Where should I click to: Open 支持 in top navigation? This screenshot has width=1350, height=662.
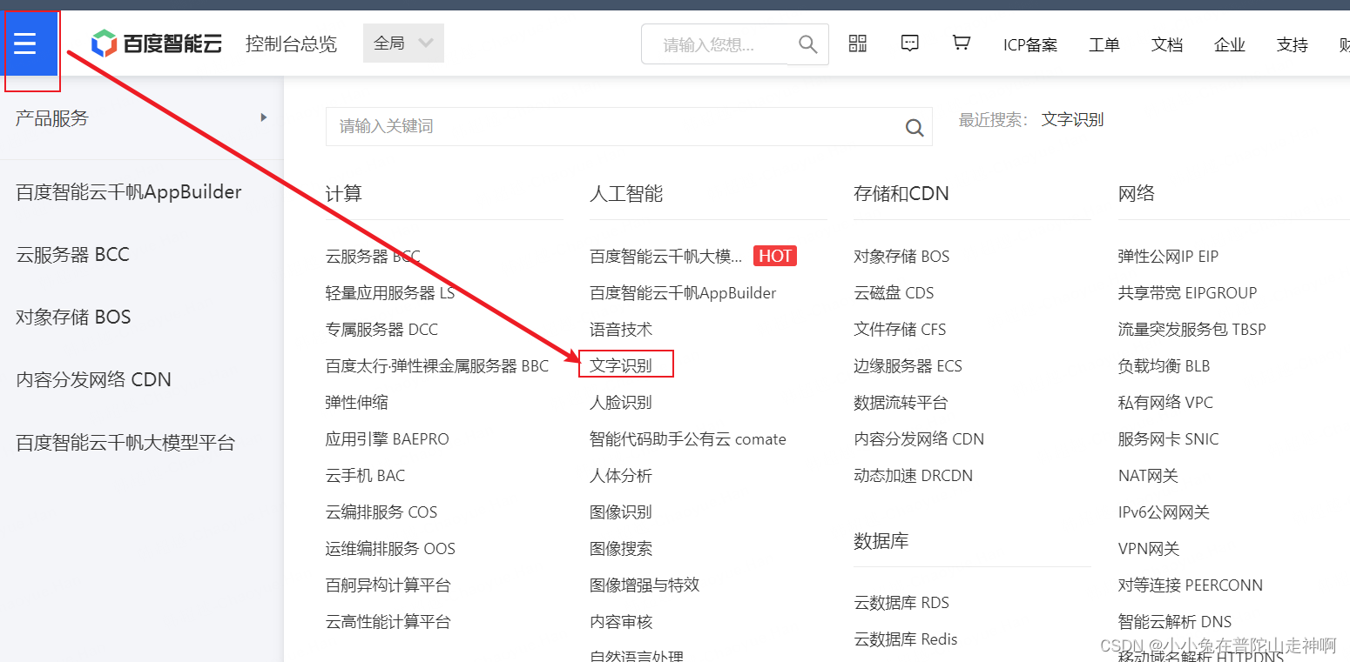1293,45
